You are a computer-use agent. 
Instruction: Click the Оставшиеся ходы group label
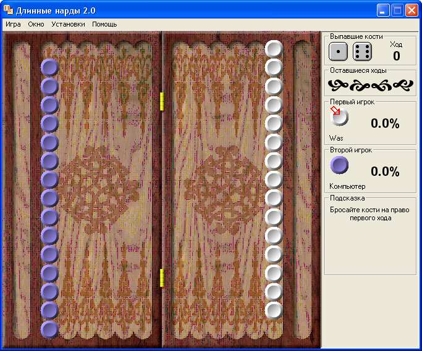358,70
